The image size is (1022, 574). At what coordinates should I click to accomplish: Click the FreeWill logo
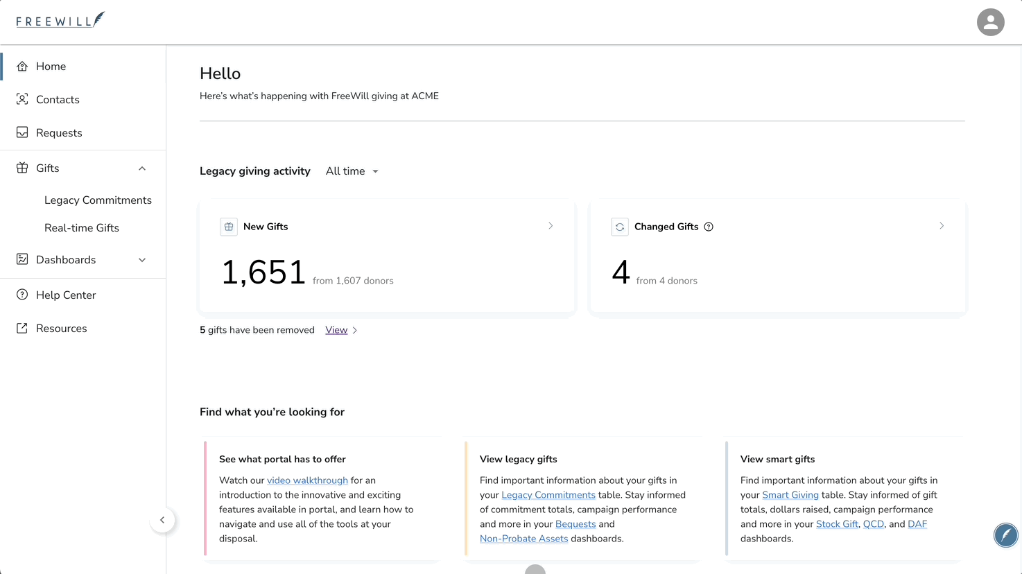[x=60, y=20]
